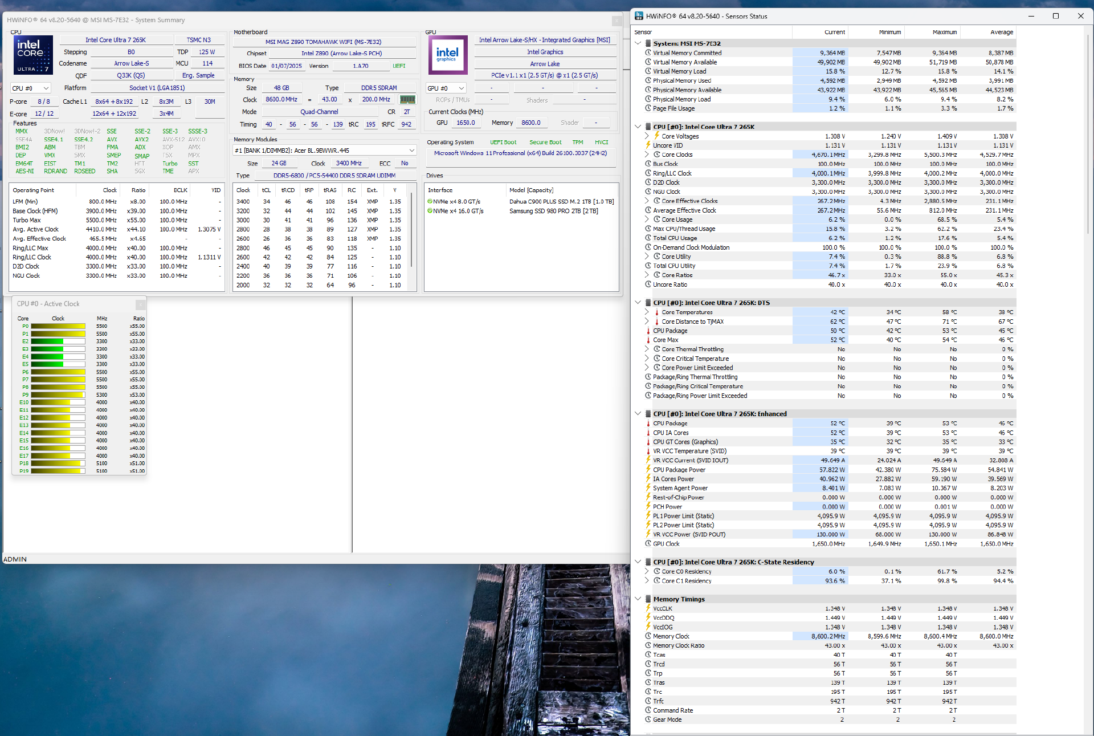The image size is (1094, 736).
Task: Expand the Core Clocks row
Action: tap(647, 154)
